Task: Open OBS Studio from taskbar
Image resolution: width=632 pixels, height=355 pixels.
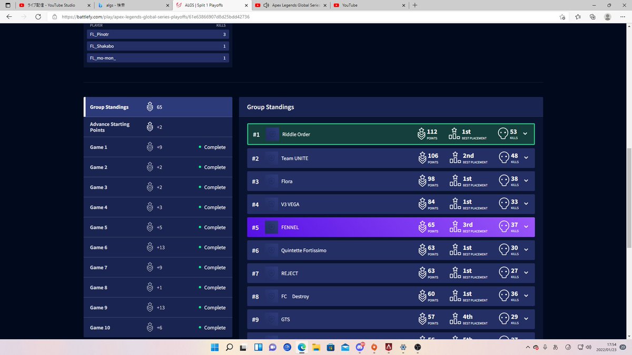Action: (x=417, y=347)
